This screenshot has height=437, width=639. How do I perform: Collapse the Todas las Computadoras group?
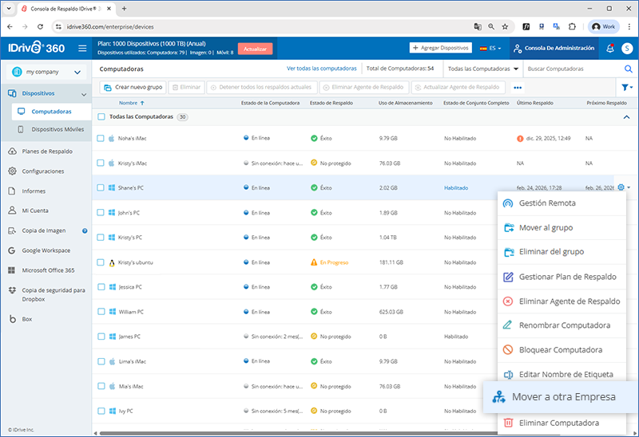pos(625,116)
